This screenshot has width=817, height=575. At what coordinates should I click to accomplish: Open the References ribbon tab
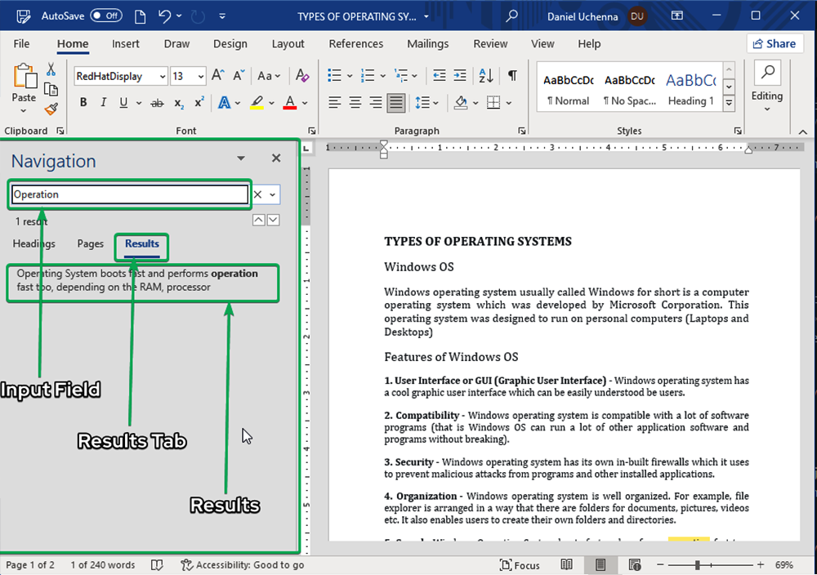355,44
